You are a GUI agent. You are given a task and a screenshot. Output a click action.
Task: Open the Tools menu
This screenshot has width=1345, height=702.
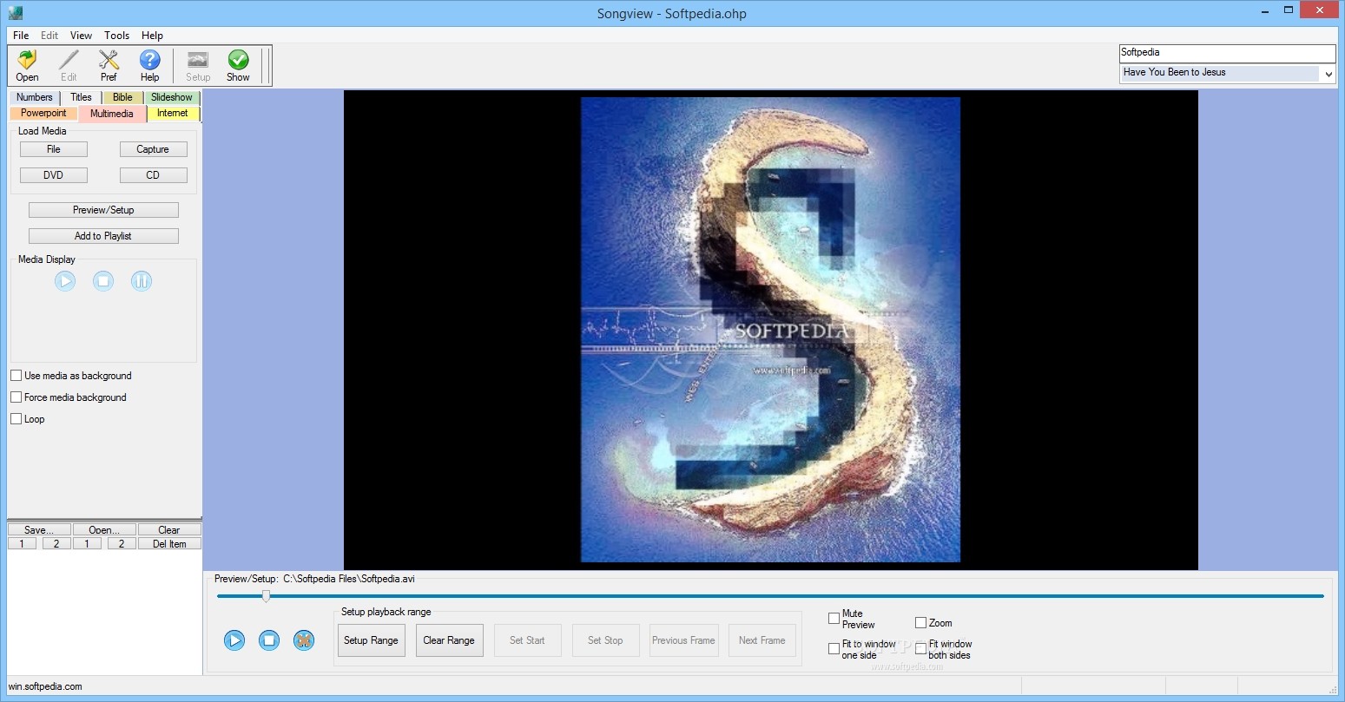[116, 36]
